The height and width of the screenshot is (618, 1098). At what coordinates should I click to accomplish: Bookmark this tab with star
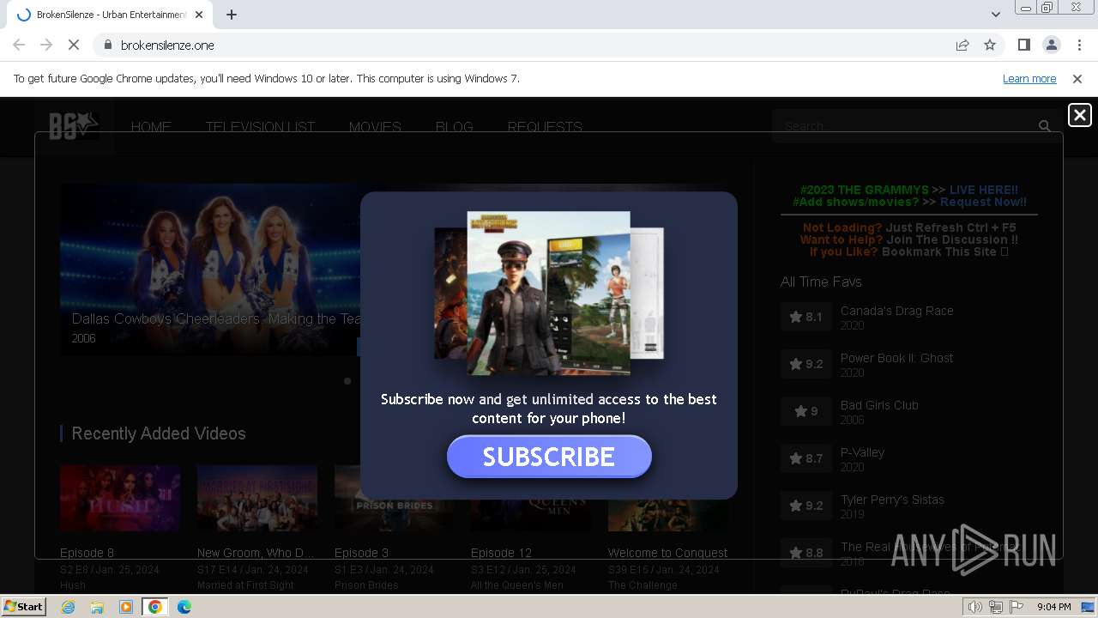(x=990, y=45)
